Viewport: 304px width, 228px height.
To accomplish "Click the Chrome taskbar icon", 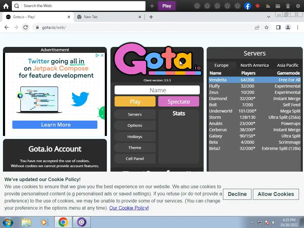I will pyautogui.click(x=63, y=222).
